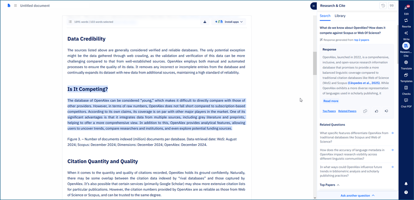Screen dimensions: 414x200
Task: Click arrow next to language metadata question
Action: click(x=392, y=150)
